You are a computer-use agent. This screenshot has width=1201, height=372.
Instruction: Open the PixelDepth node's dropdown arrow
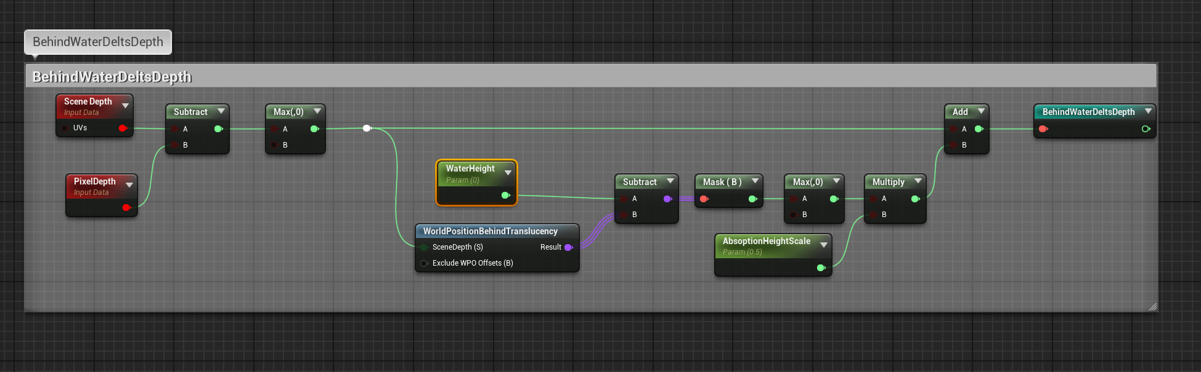tap(129, 185)
